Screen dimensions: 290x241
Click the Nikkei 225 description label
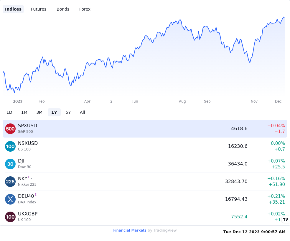27,184
